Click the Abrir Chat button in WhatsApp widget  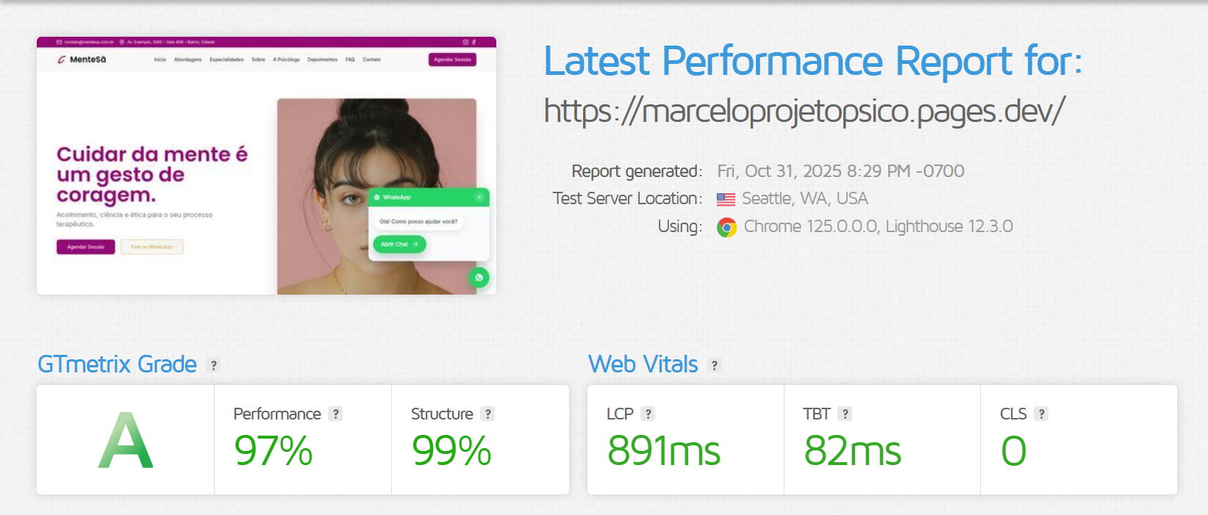click(400, 245)
